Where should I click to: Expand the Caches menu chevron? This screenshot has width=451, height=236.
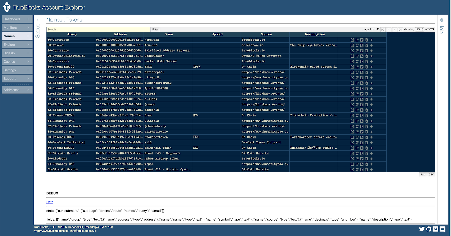pyautogui.click(x=28, y=62)
